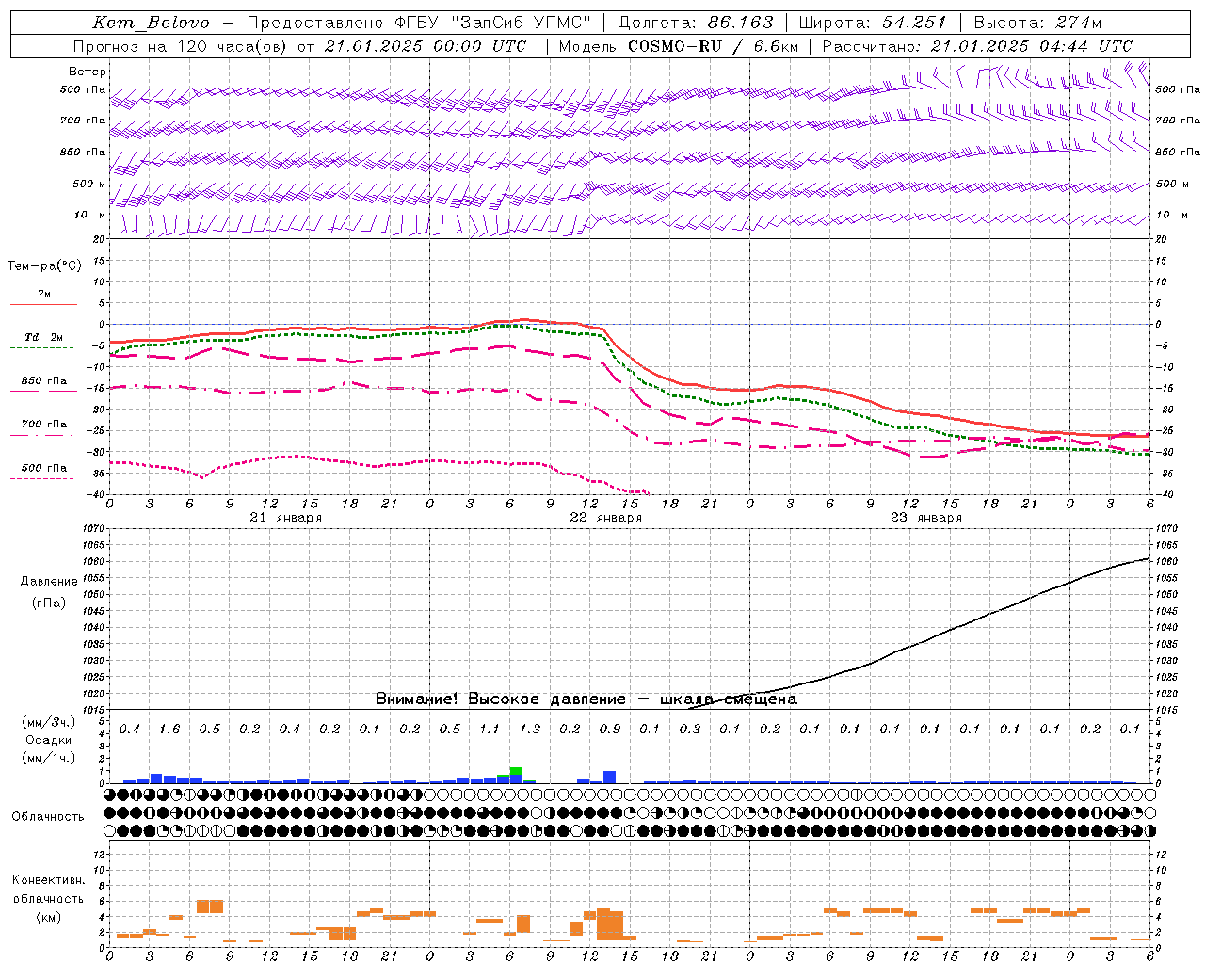Click the "Высота: 274м" elevation text

click(1037, 23)
